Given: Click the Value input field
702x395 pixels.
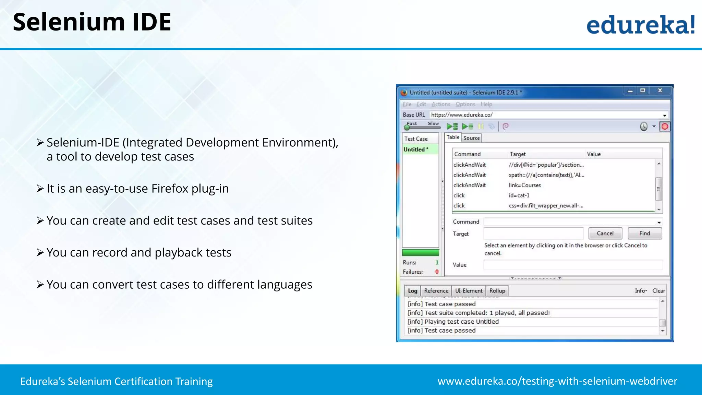Looking at the screenshot, I should click(x=573, y=265).
